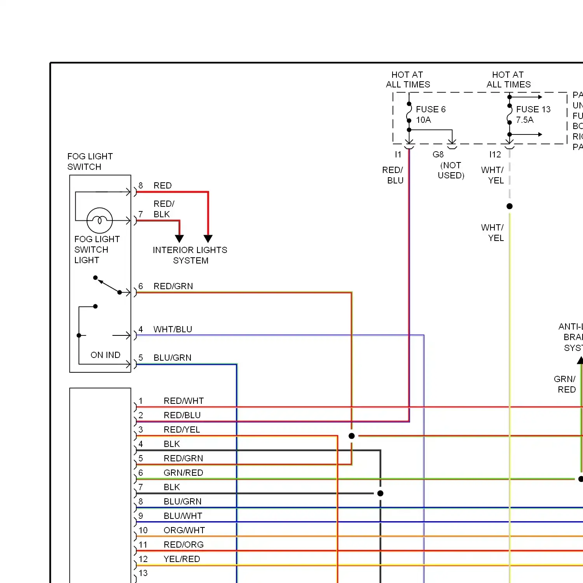Screen dimensions: 583x583
Task: Select fog switch pin 6 RED/GRN label
Action: pyautogui.click(x=173, y=286)
